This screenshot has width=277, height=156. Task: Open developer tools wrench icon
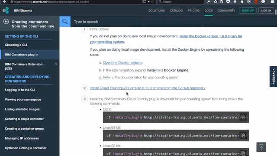(209, 2)
